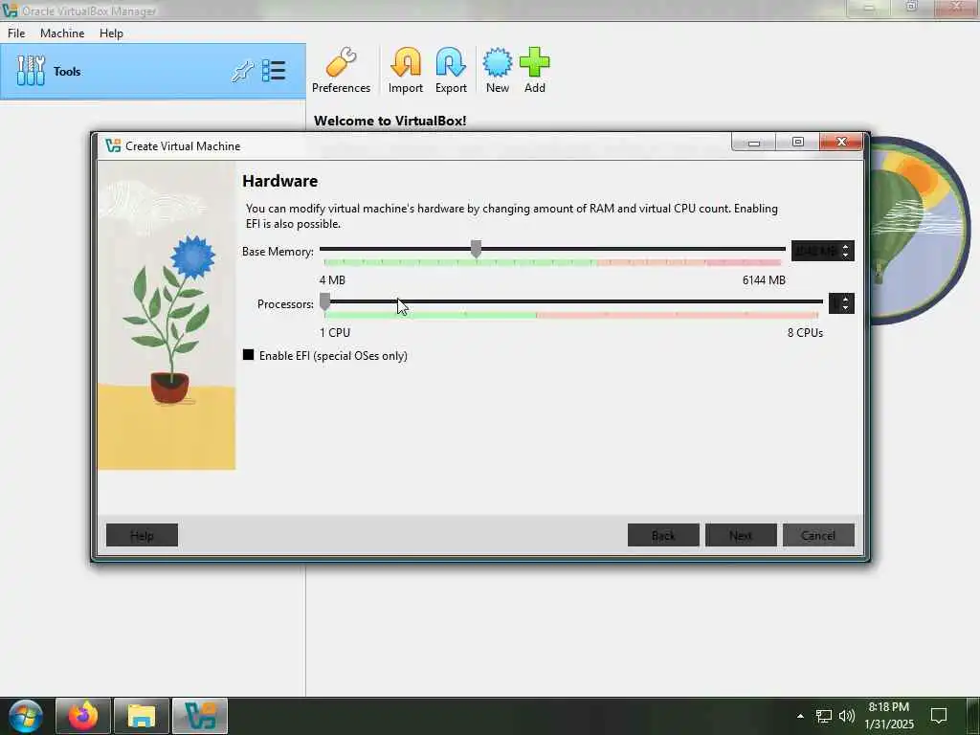
Task: Open the Windows Start orb
Action: coord(26,716)
